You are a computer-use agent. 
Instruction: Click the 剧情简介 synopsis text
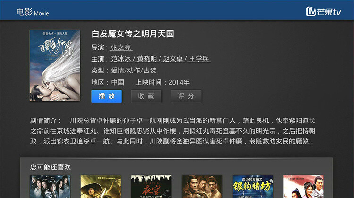point(172,131)
